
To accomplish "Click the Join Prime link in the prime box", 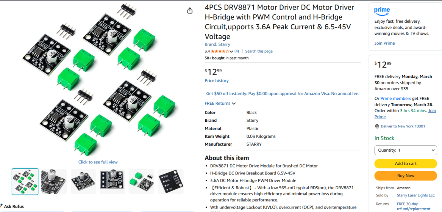I will (x=384, y=43).
